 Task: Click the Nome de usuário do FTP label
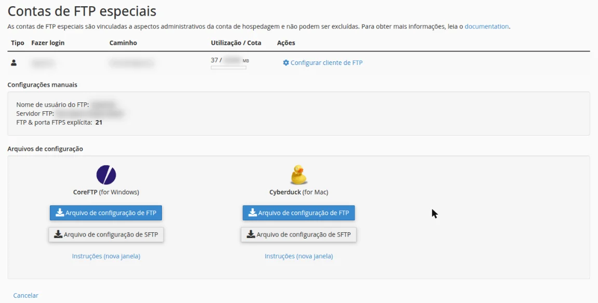52,104
